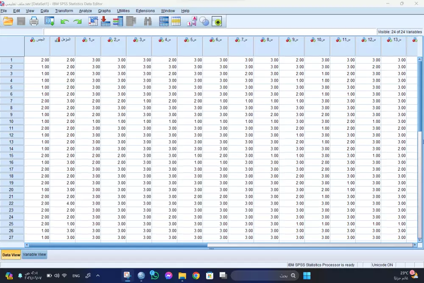424x283 pixels.
Task: Open the Transform menu
Action: 64,11
